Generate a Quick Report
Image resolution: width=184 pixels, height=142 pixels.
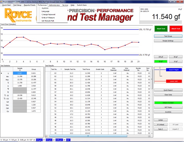(x=168, y=90)
